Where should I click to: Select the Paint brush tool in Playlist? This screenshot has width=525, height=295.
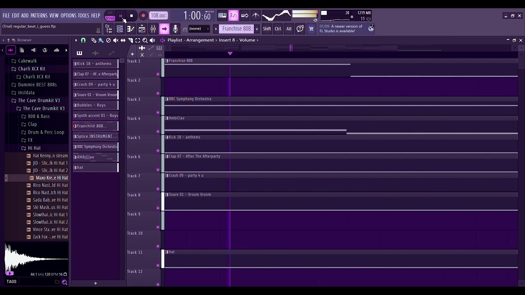coord(101,40)
